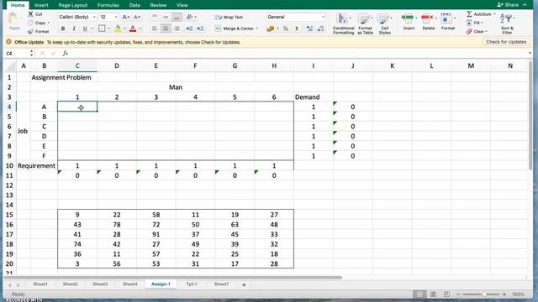Click the Share button
538x302 pixels.
[508, 5]
